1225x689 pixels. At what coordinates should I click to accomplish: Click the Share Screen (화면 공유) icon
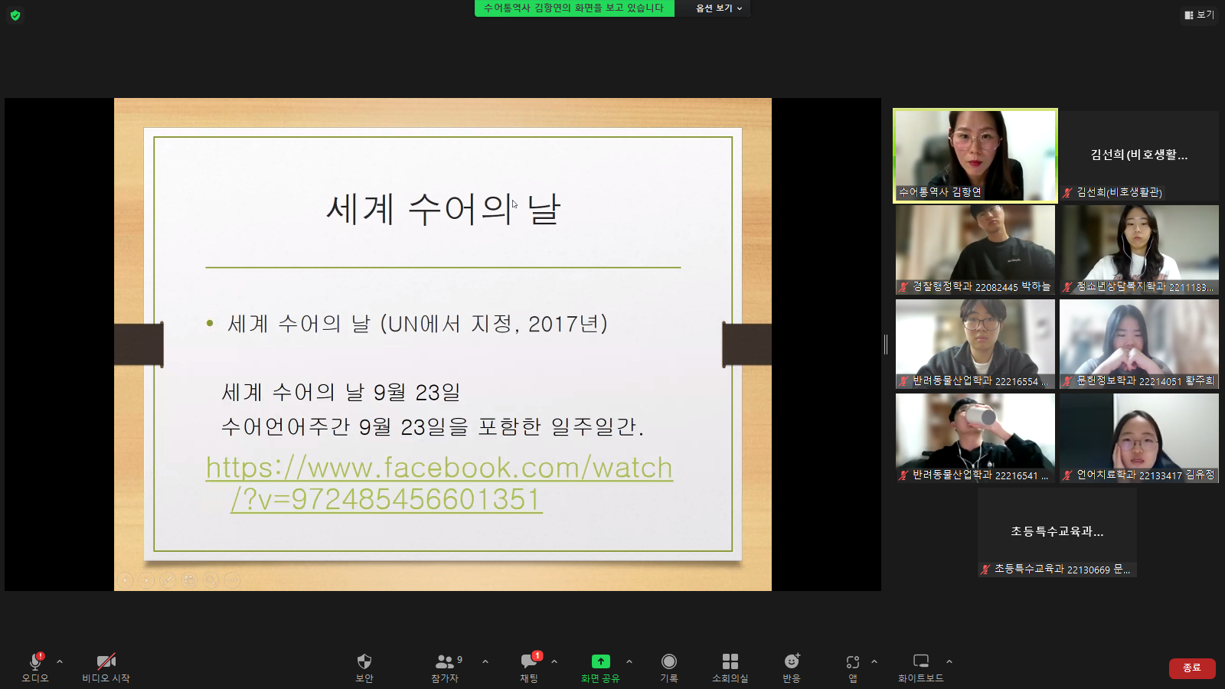click(600, 661)
